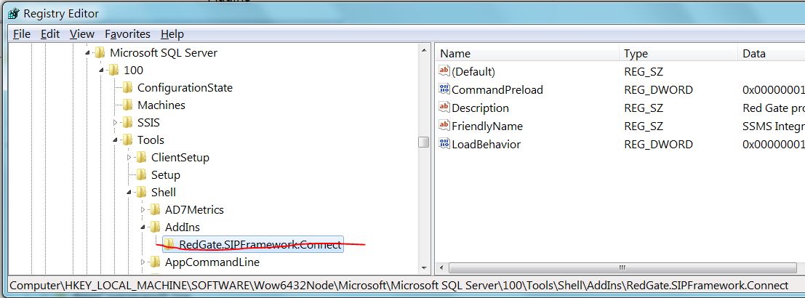
Task: Select the Machines key label
Action: click(161, 105)
